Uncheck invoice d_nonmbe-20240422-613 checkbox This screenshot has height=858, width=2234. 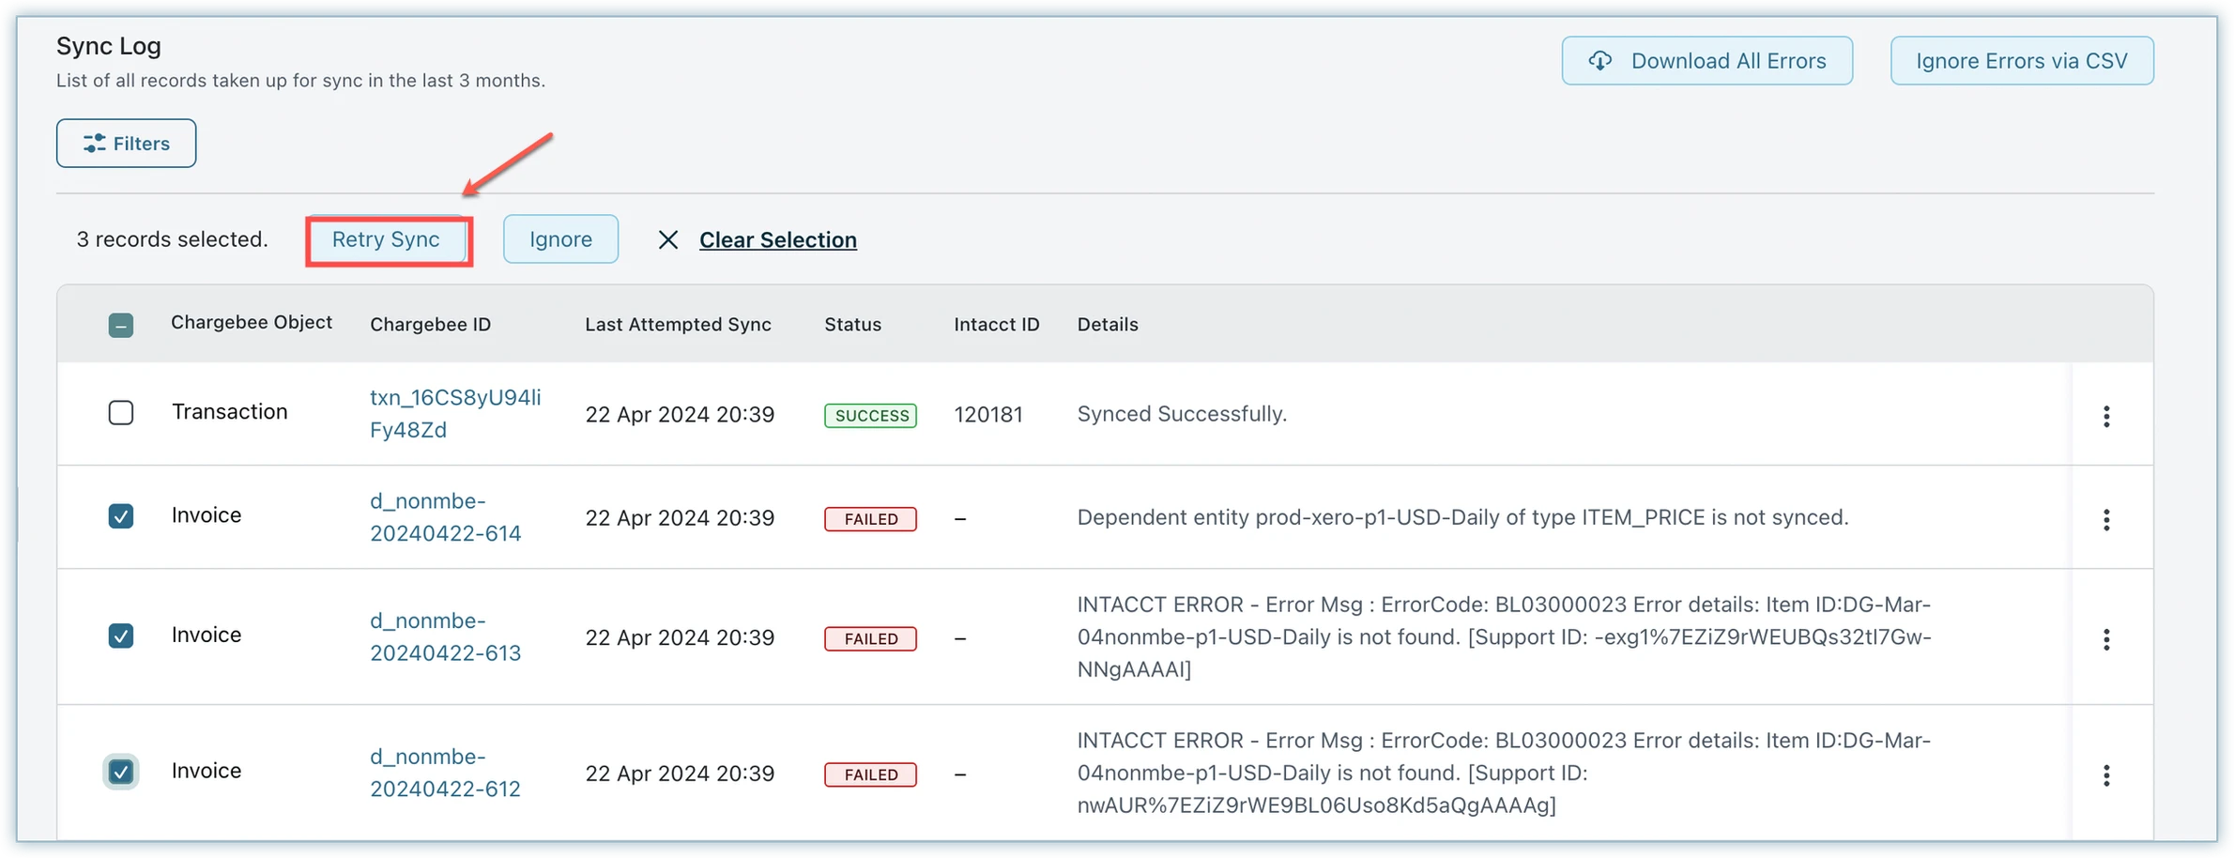[x=121, y=636]
